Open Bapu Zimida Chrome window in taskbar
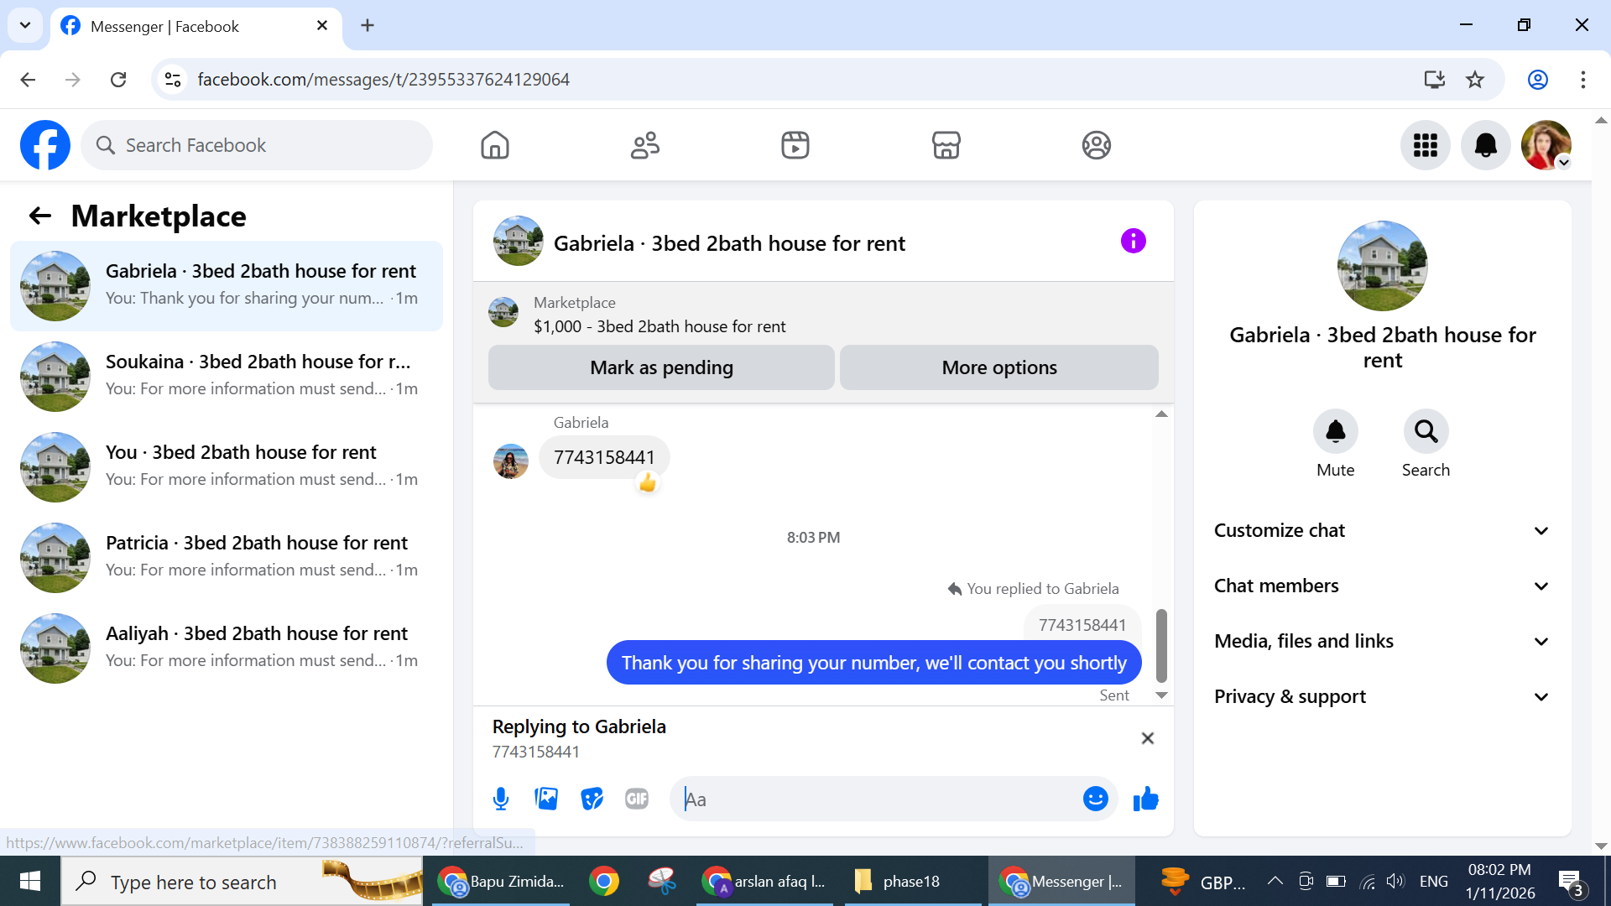The width and height of the screenshot is (1611, 906). point(501,881)
